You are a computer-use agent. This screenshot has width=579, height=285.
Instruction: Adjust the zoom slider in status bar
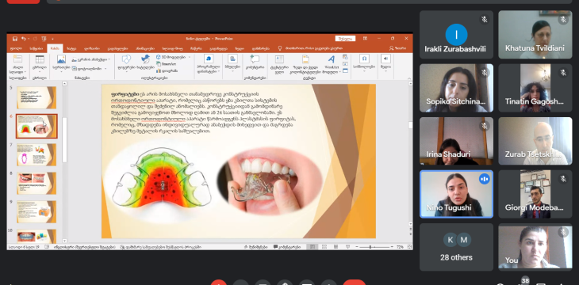pos(370,247)
